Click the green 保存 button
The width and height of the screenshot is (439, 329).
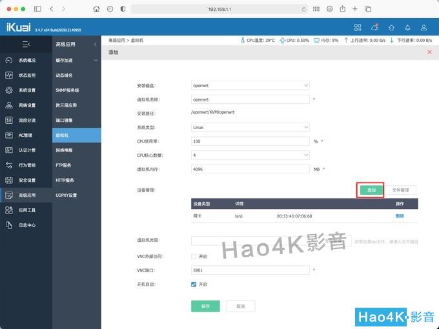205,306
